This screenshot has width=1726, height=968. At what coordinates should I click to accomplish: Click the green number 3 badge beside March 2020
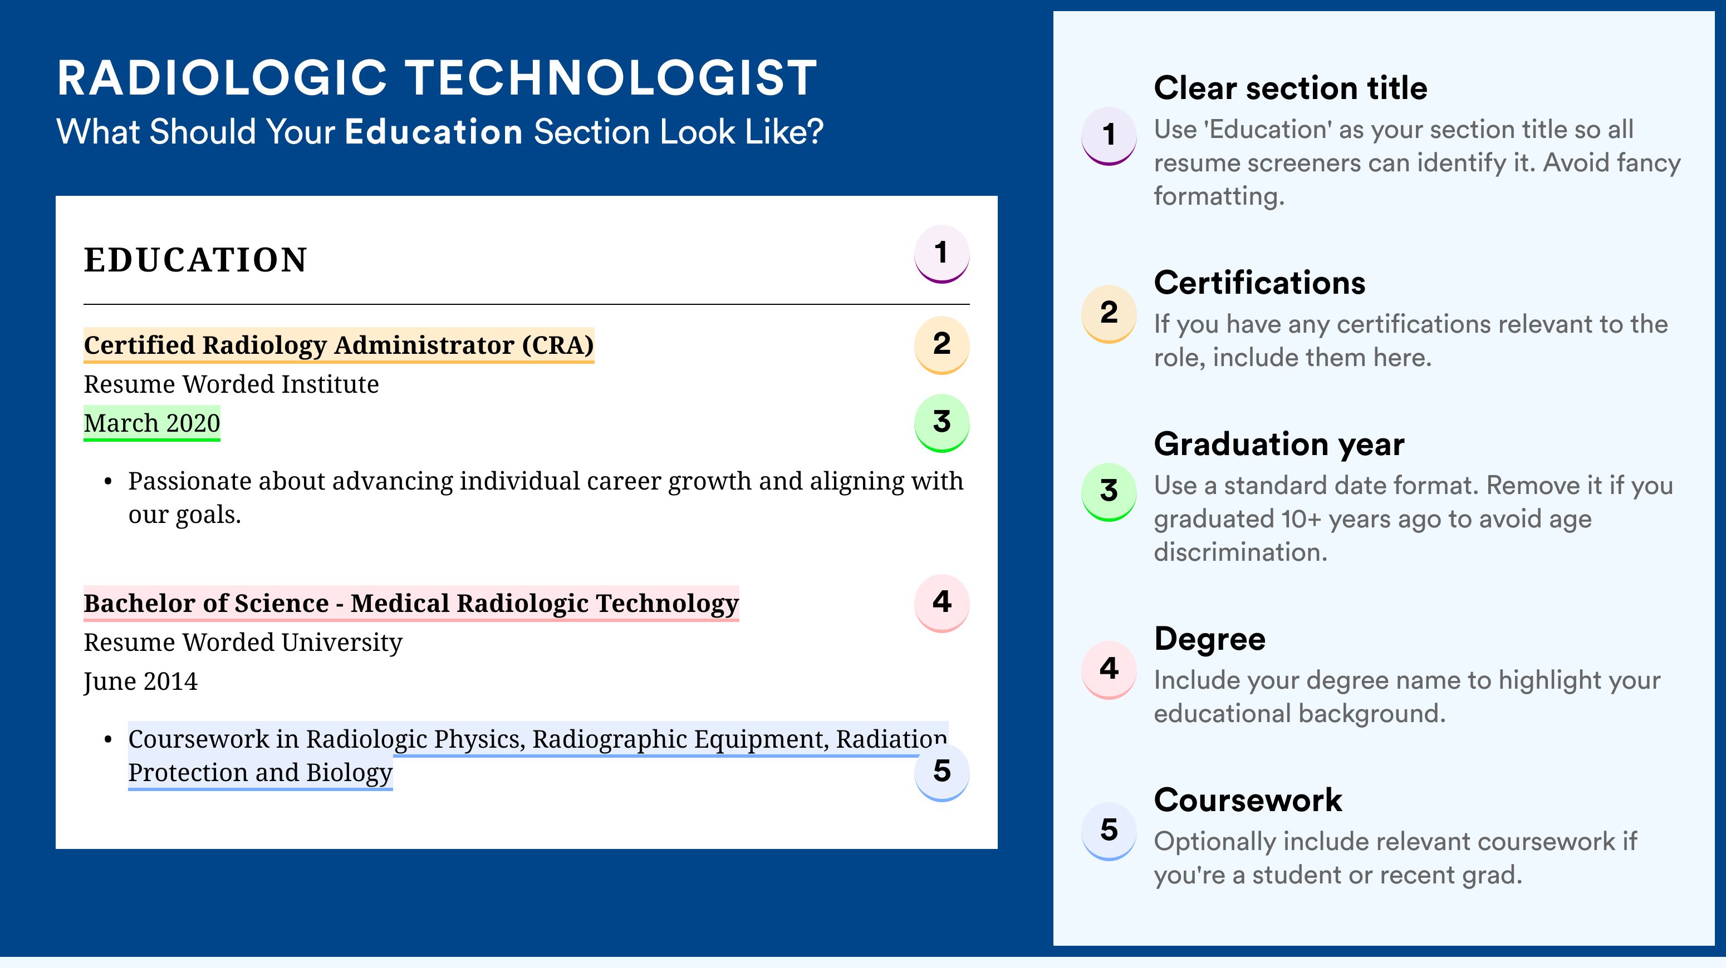[x=942, y=422]
